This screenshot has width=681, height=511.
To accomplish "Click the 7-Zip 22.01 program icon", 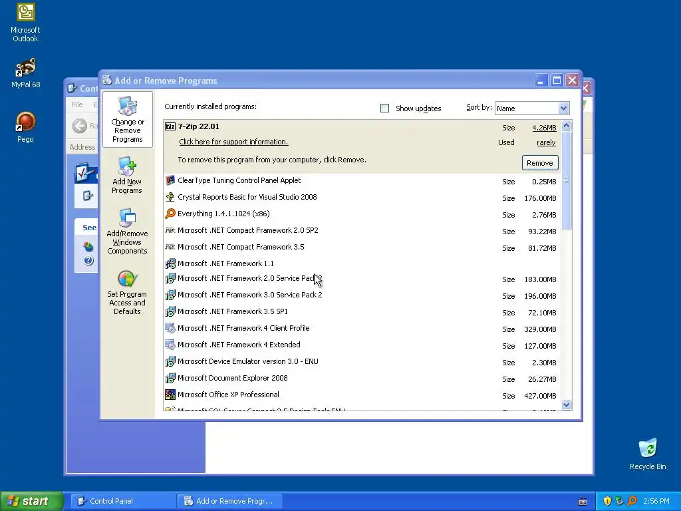I will coord(170,126).
